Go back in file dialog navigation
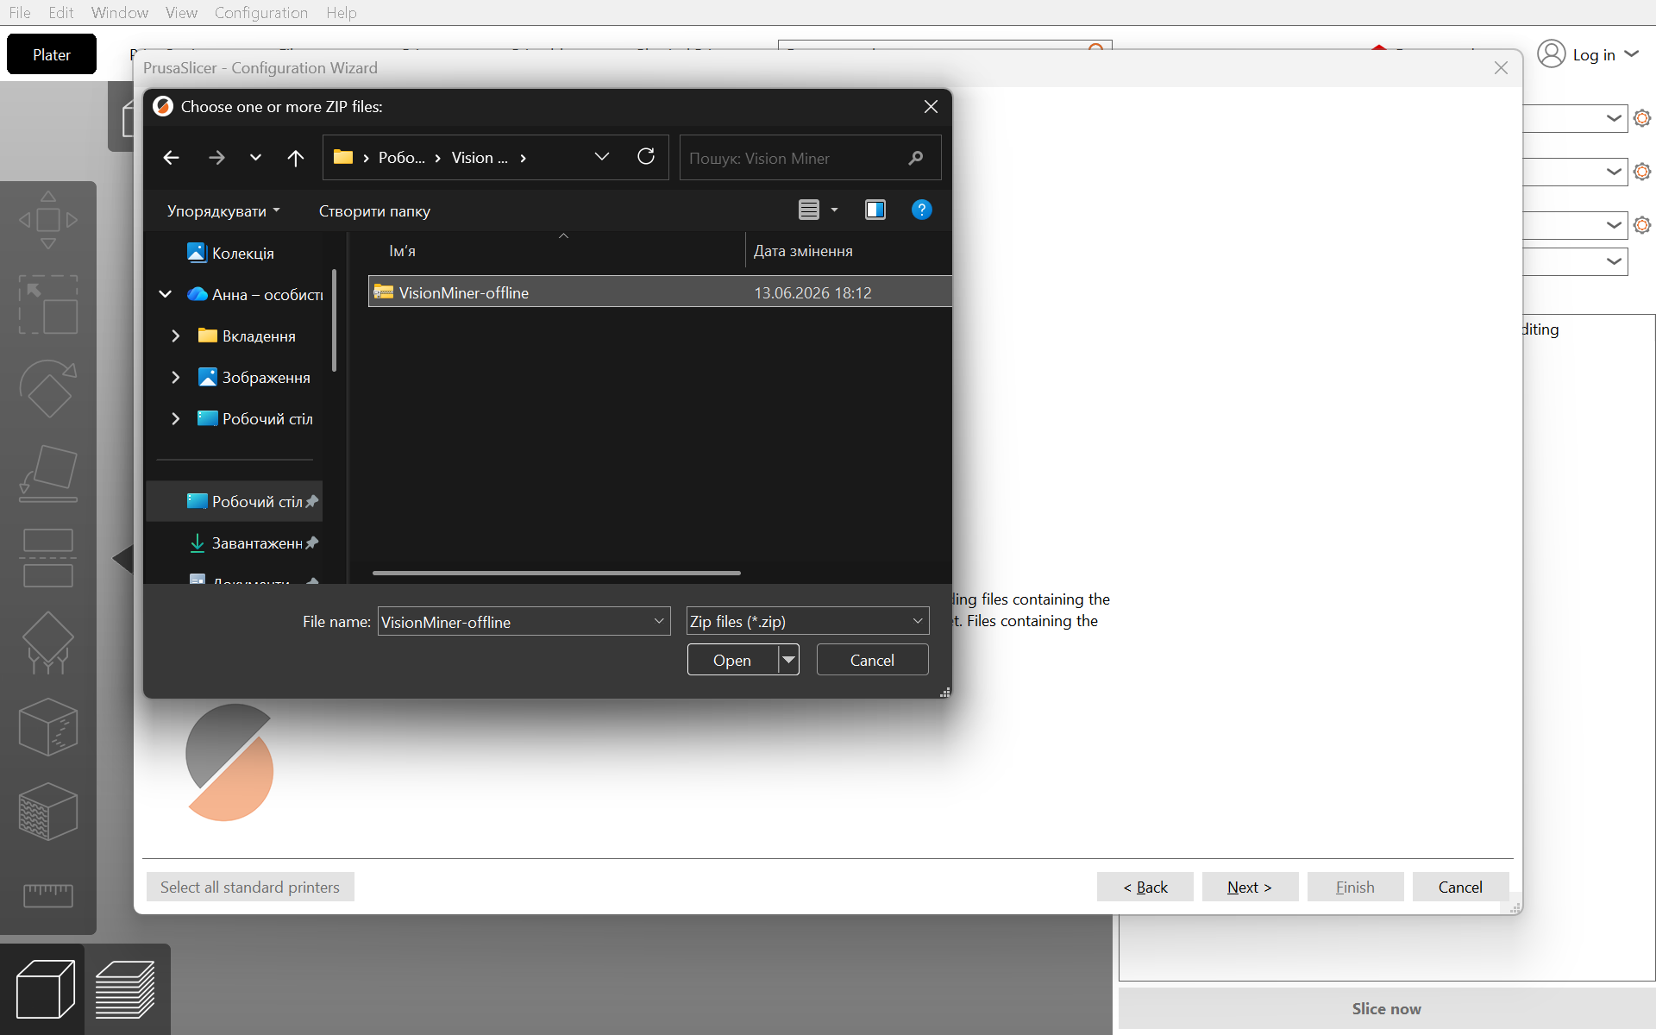 point(171,157)
